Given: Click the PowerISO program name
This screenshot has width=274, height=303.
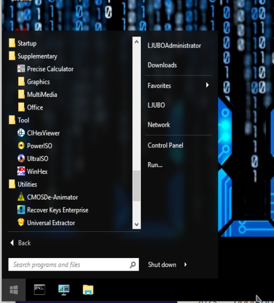Looking at the screenshot, I should click(39, 146).
